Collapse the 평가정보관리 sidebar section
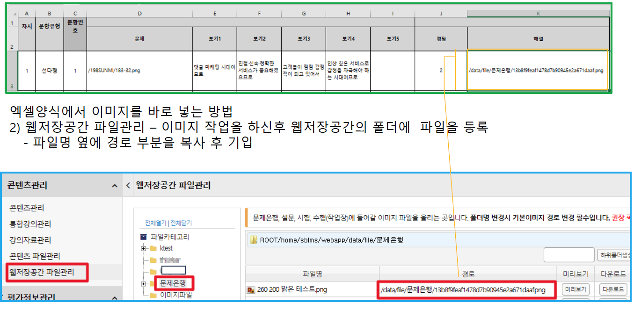This screenshot has width=634, height=311. (x=115, y=297)
